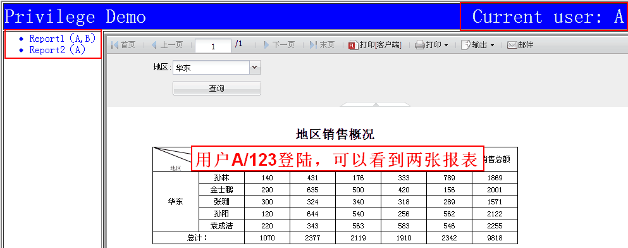Screen dimensions: 628x248
Task: Click the 张珊 salesperson cell
Action: 221,202
